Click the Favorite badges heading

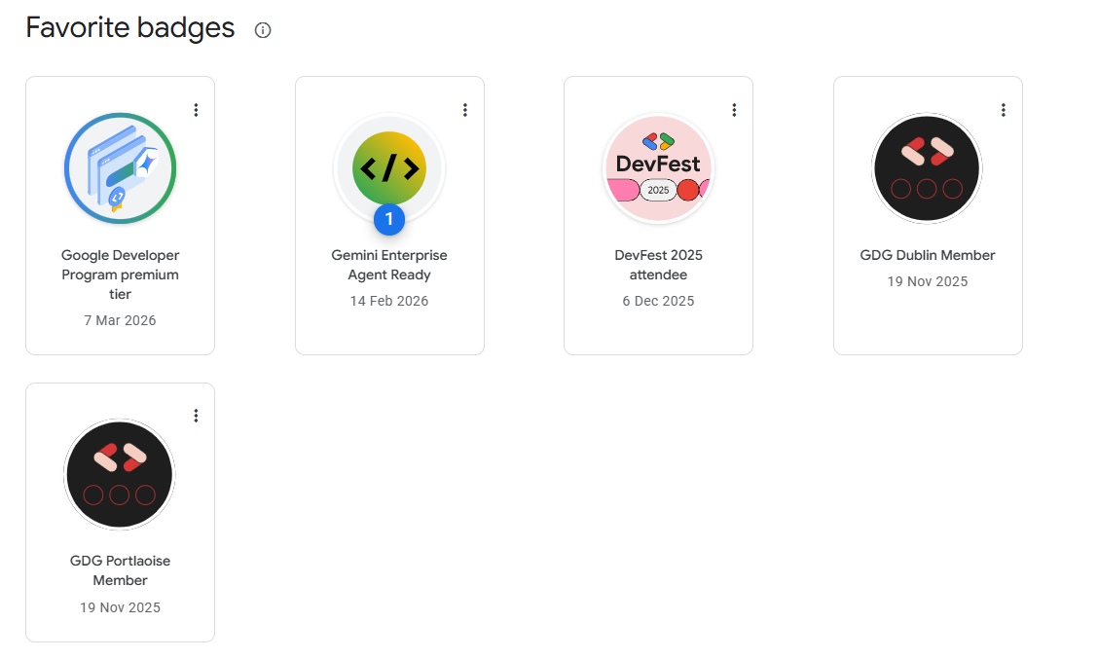[130, 28]
